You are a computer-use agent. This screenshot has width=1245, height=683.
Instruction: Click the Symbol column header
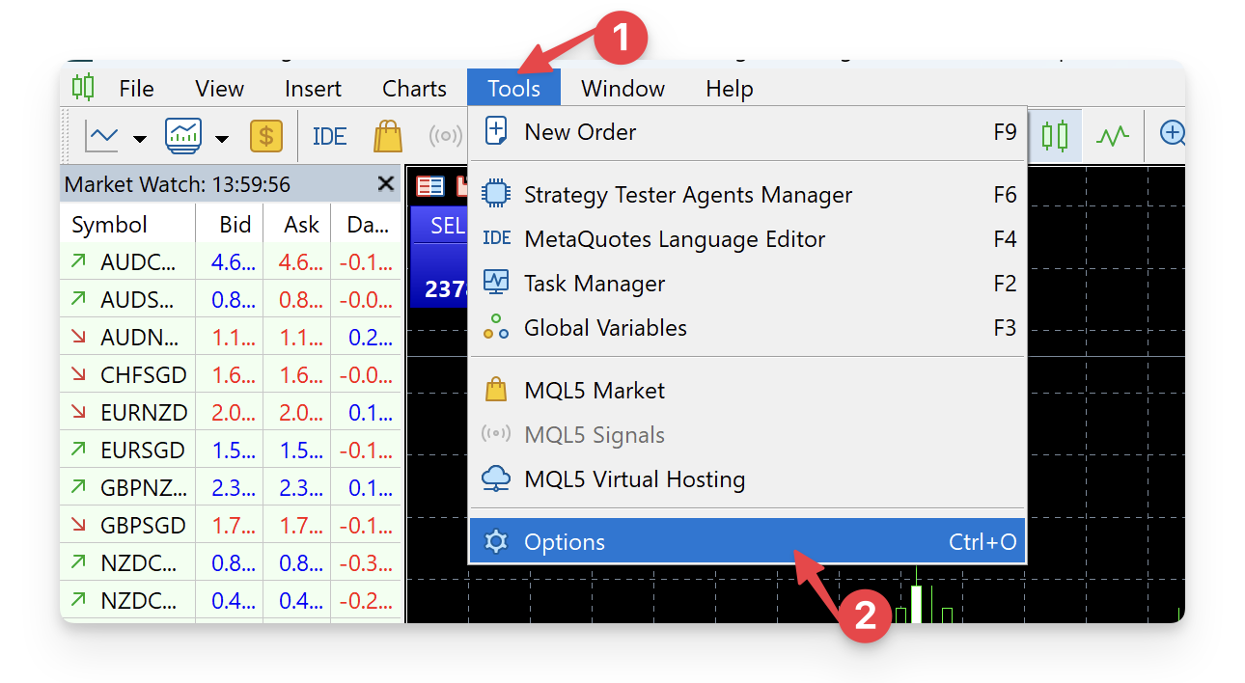click(110, 225)
